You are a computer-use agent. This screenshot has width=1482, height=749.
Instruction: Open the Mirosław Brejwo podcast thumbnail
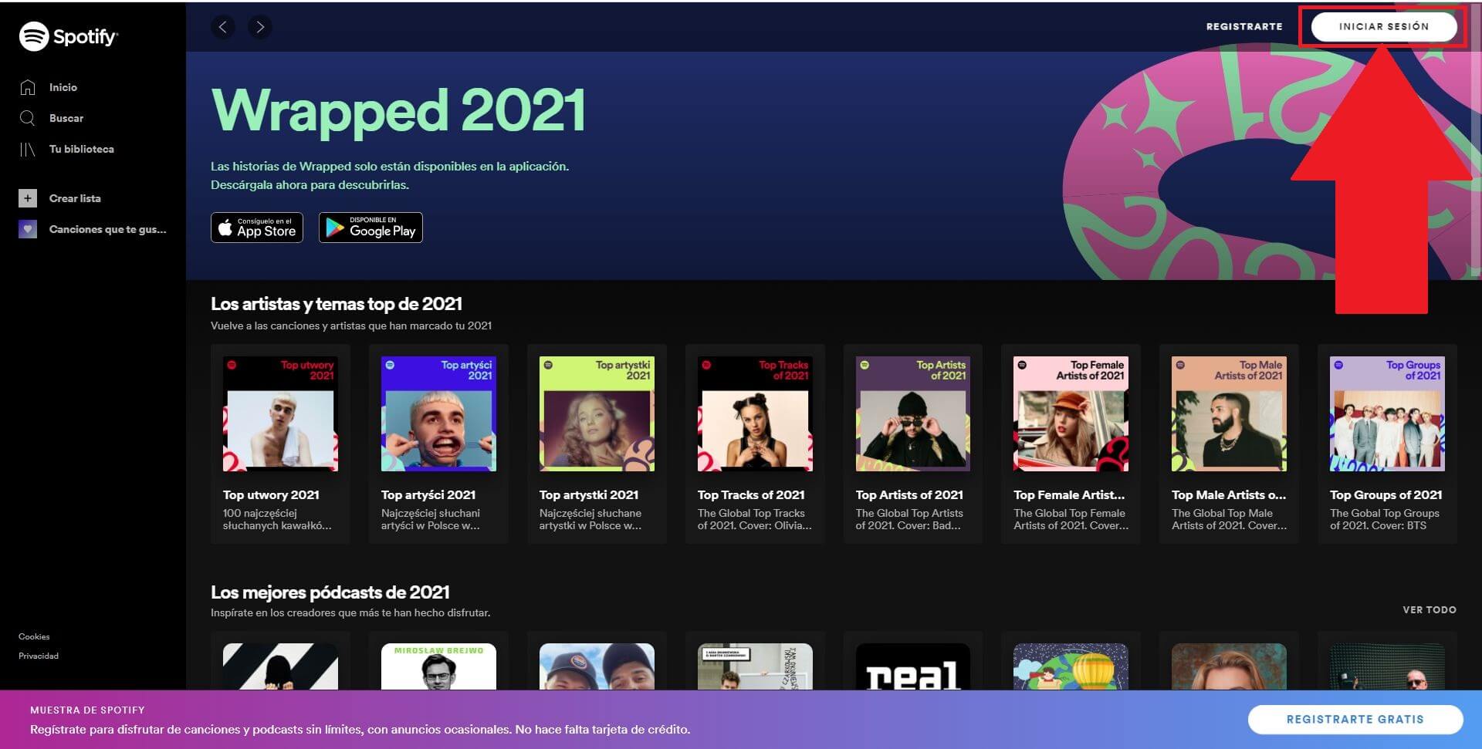click(438, 666)
